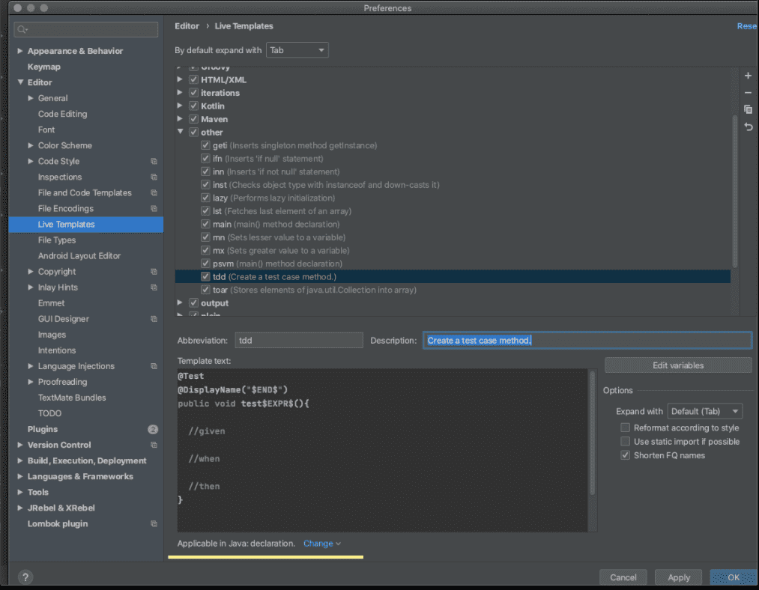This screenshot has height=590, width=759.
Task: Click the project-level icon beside Code Style
Action: click(154, 162)
